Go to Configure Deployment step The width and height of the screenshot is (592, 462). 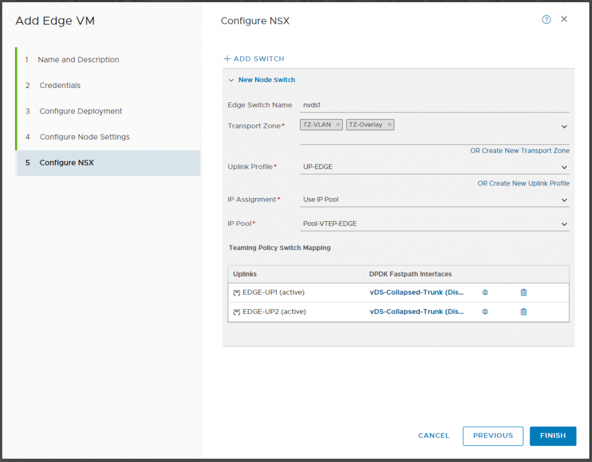pos(80,111)
